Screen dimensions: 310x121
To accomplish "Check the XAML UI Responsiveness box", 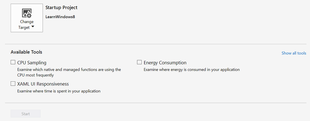I will tap(13, 83).
